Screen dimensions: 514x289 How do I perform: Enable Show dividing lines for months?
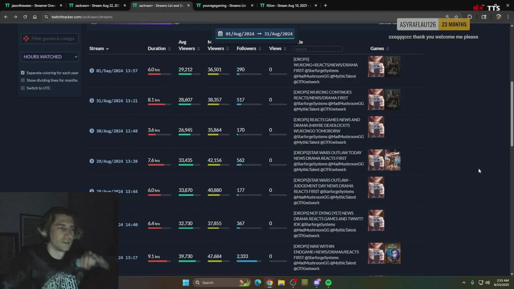(23, 80)
